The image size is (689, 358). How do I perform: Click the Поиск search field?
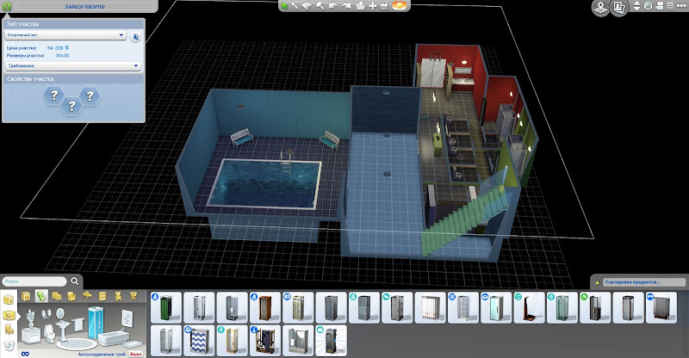coord(34,281)
